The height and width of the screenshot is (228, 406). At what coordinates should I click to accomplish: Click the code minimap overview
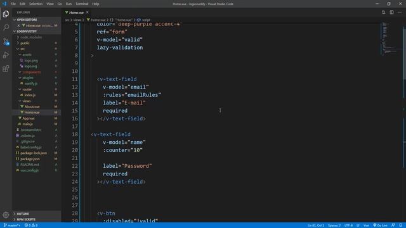(x=391, y=39)
